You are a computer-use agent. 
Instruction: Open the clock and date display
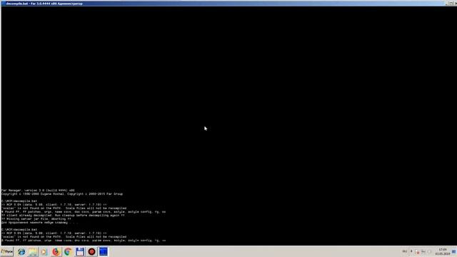tap(443, 252)
